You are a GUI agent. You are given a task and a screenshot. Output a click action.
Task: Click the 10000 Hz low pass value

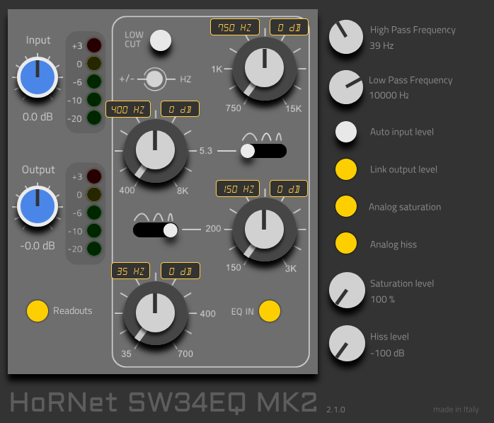pos(389,95)
